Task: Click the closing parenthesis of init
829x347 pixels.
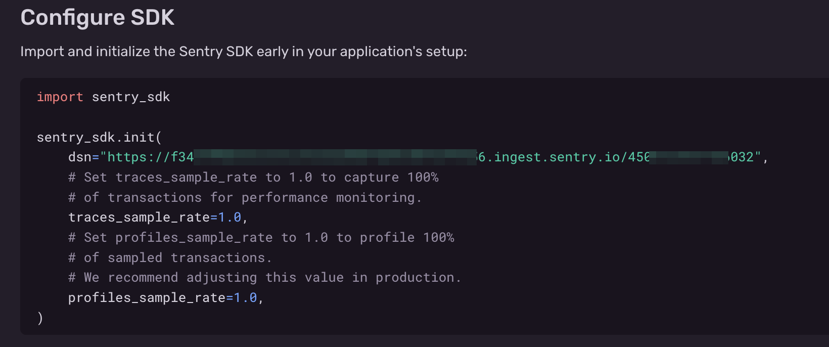Action: click(40, 318)
